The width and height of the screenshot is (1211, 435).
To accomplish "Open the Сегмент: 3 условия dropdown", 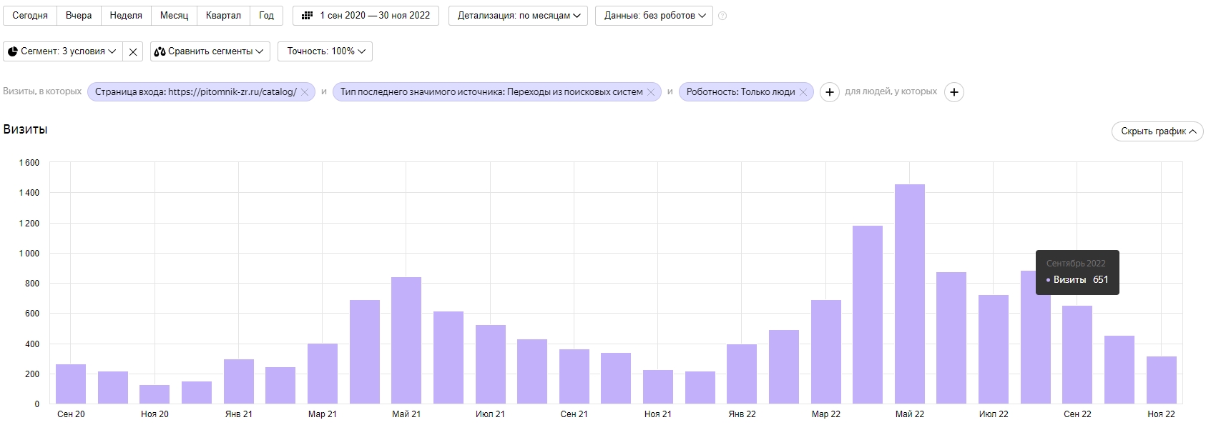I will point(62,51).
